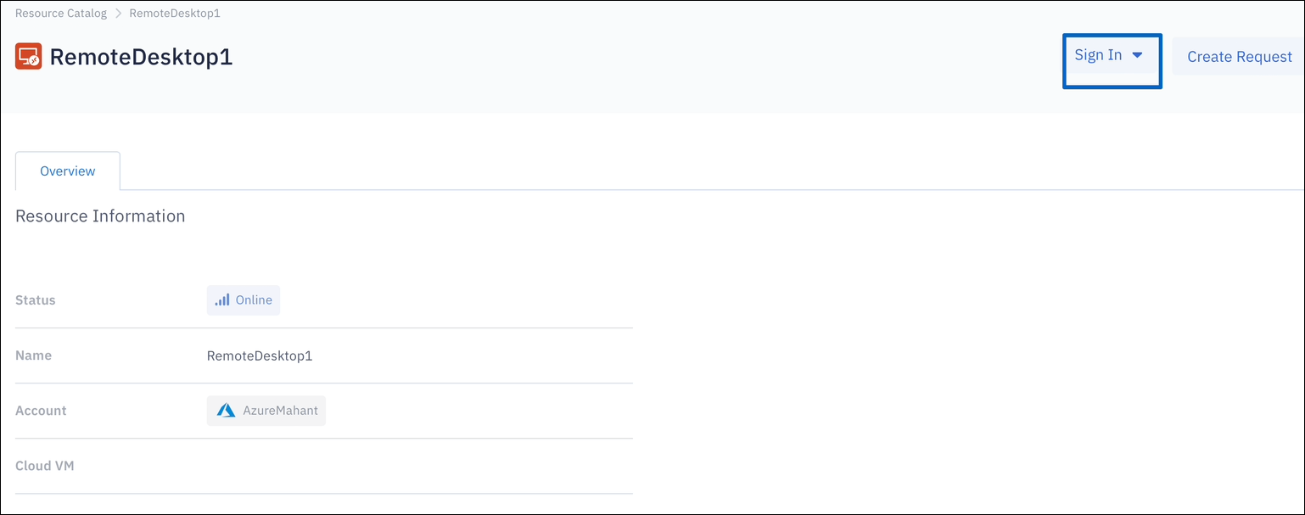1305x515 pixels.
Task: Click the Resource Information heading
Action: 100,216
